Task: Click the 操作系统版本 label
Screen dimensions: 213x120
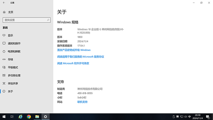Action: 65,46
